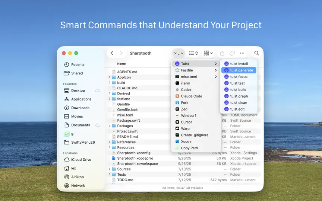Click the Tags toolbar icon
Image resolution: width=322 pixels, height=201 pixels.
[x=232, y=53]
